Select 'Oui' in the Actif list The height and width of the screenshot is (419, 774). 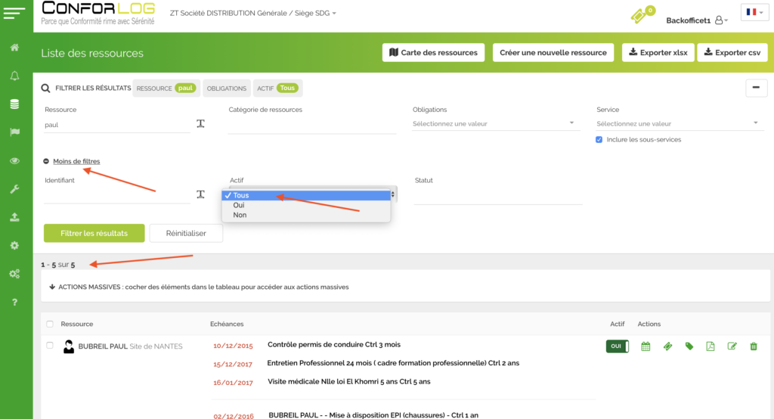(239, 205)
